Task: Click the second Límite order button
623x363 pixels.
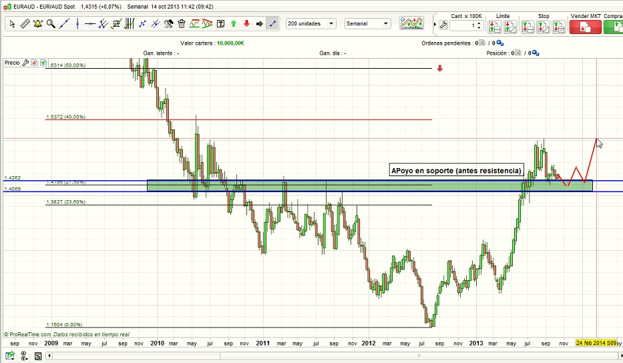Action: tap(511, 27)
